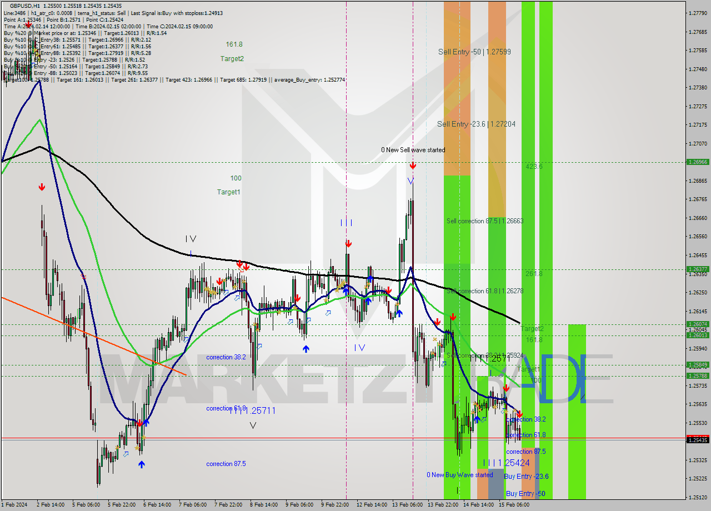711x511 pixels.
Task: Select the green price tag 1.25849
Action: [698, 365]
